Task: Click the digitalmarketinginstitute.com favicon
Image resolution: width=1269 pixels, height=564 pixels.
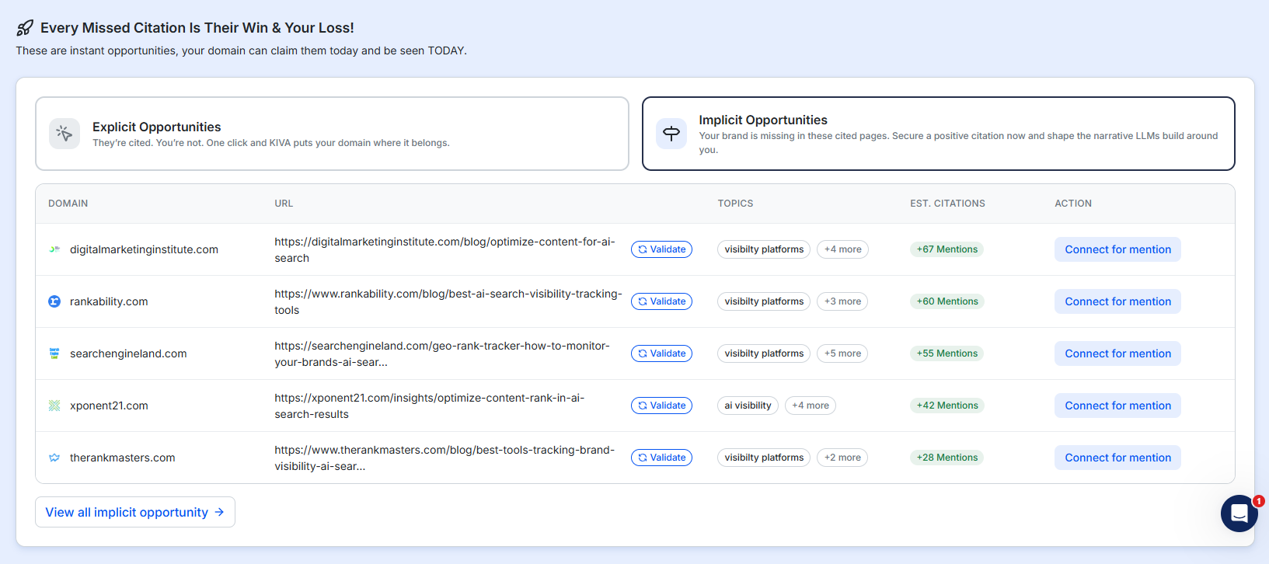Action: click(54, 249)
